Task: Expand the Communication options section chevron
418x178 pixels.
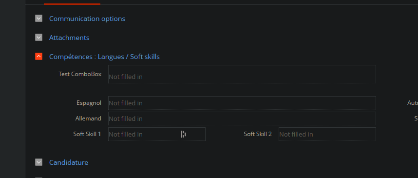Action: click(38, 19)
